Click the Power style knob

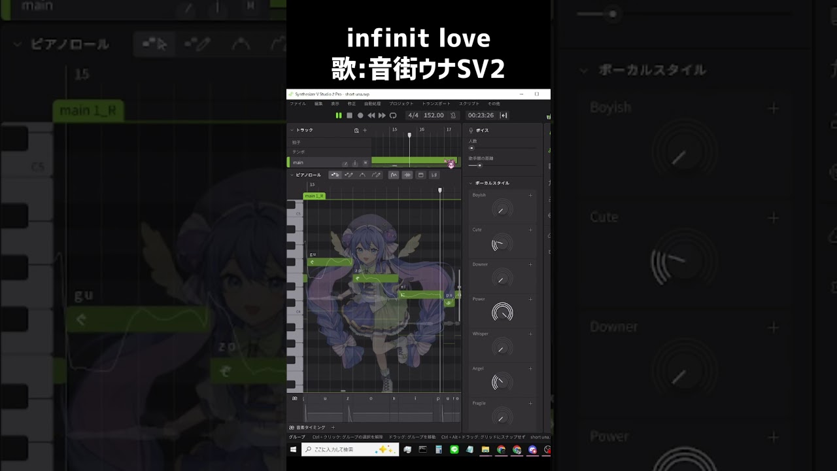502,313
